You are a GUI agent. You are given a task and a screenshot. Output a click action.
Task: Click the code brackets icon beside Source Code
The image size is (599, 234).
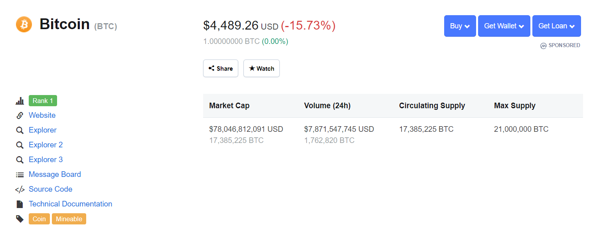pos(20,189)
